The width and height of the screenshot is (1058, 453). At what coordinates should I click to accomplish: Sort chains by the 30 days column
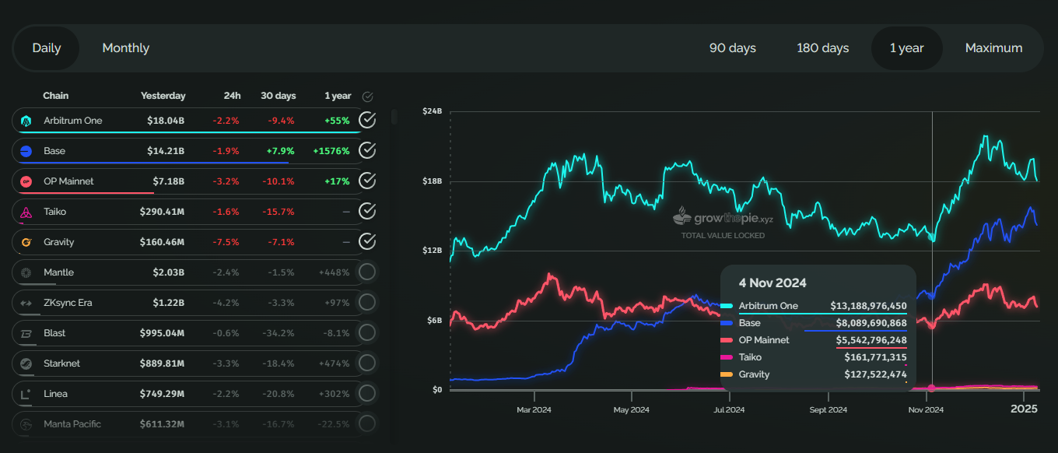click(x=278, y=96)
